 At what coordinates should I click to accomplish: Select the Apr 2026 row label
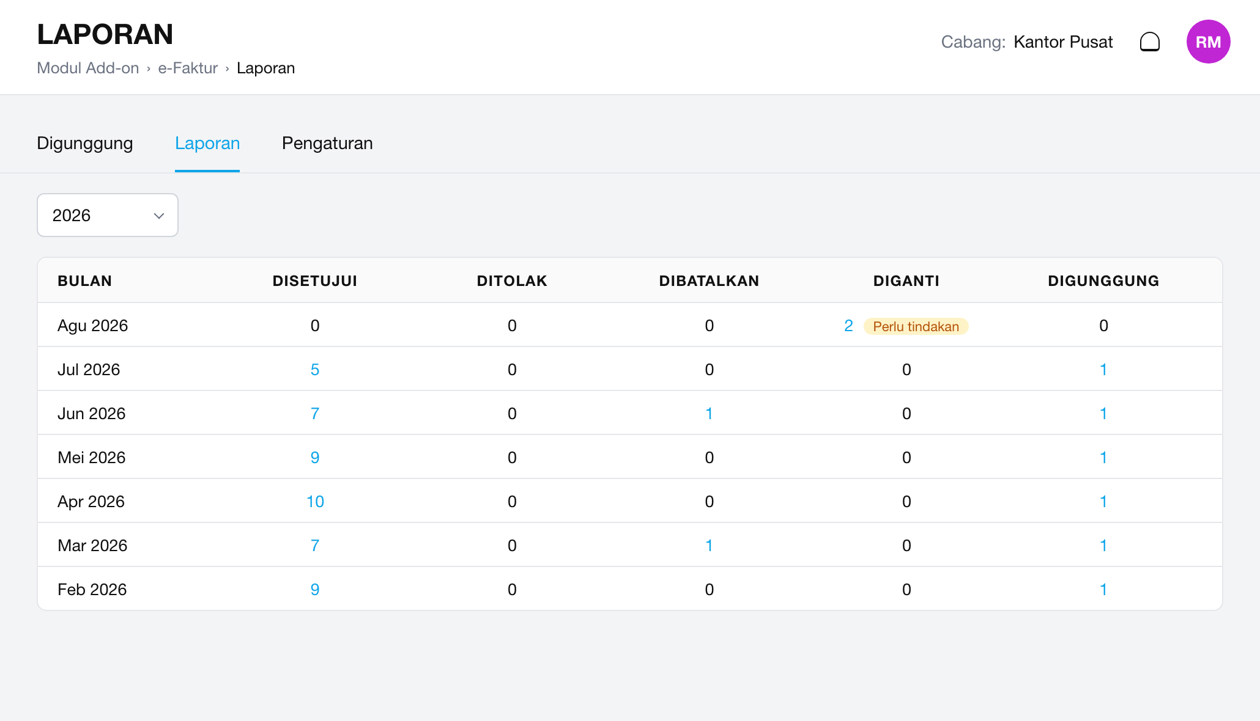pyautogui.click(x=91, y=502)
